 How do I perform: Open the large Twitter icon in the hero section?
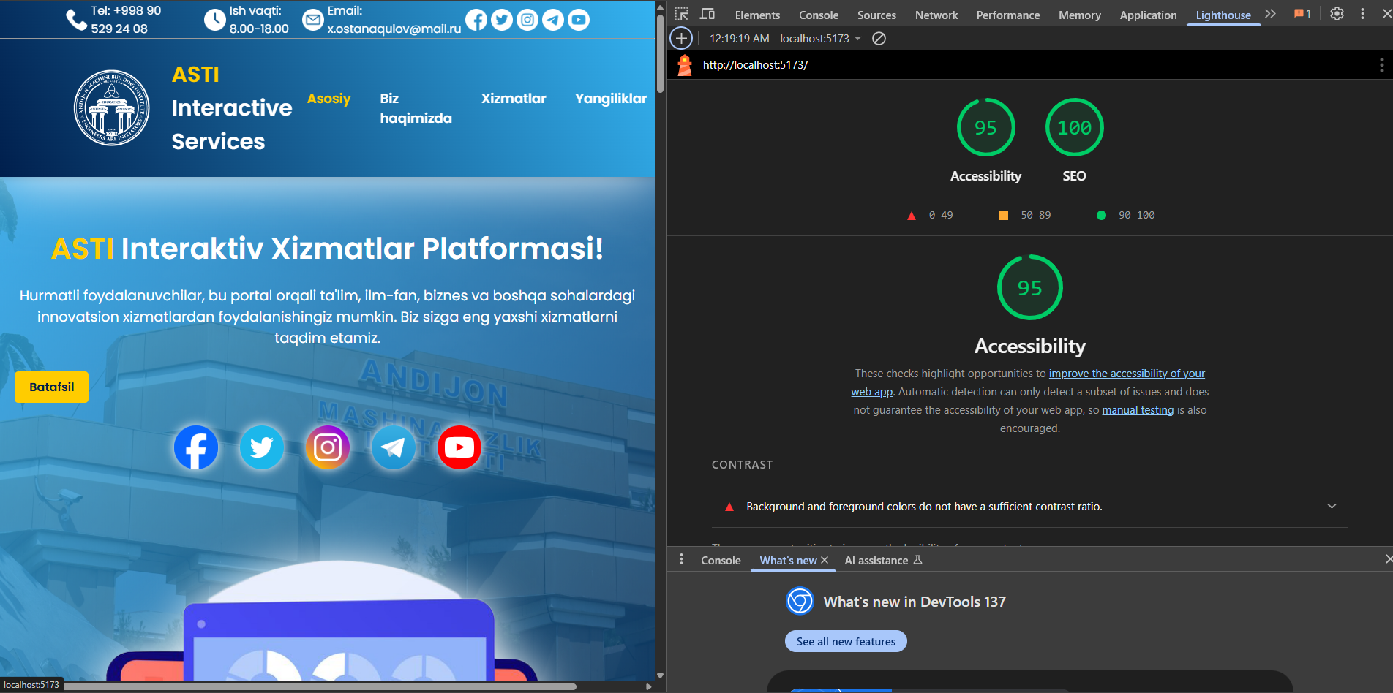[x=262, y=447]
